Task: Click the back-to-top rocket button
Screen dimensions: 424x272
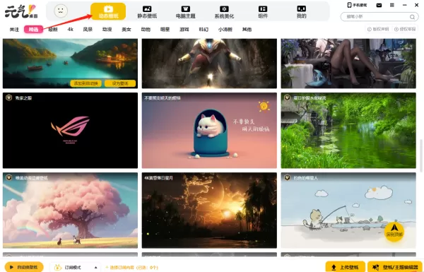Action: pyautogui.click(x=394, y=232)
